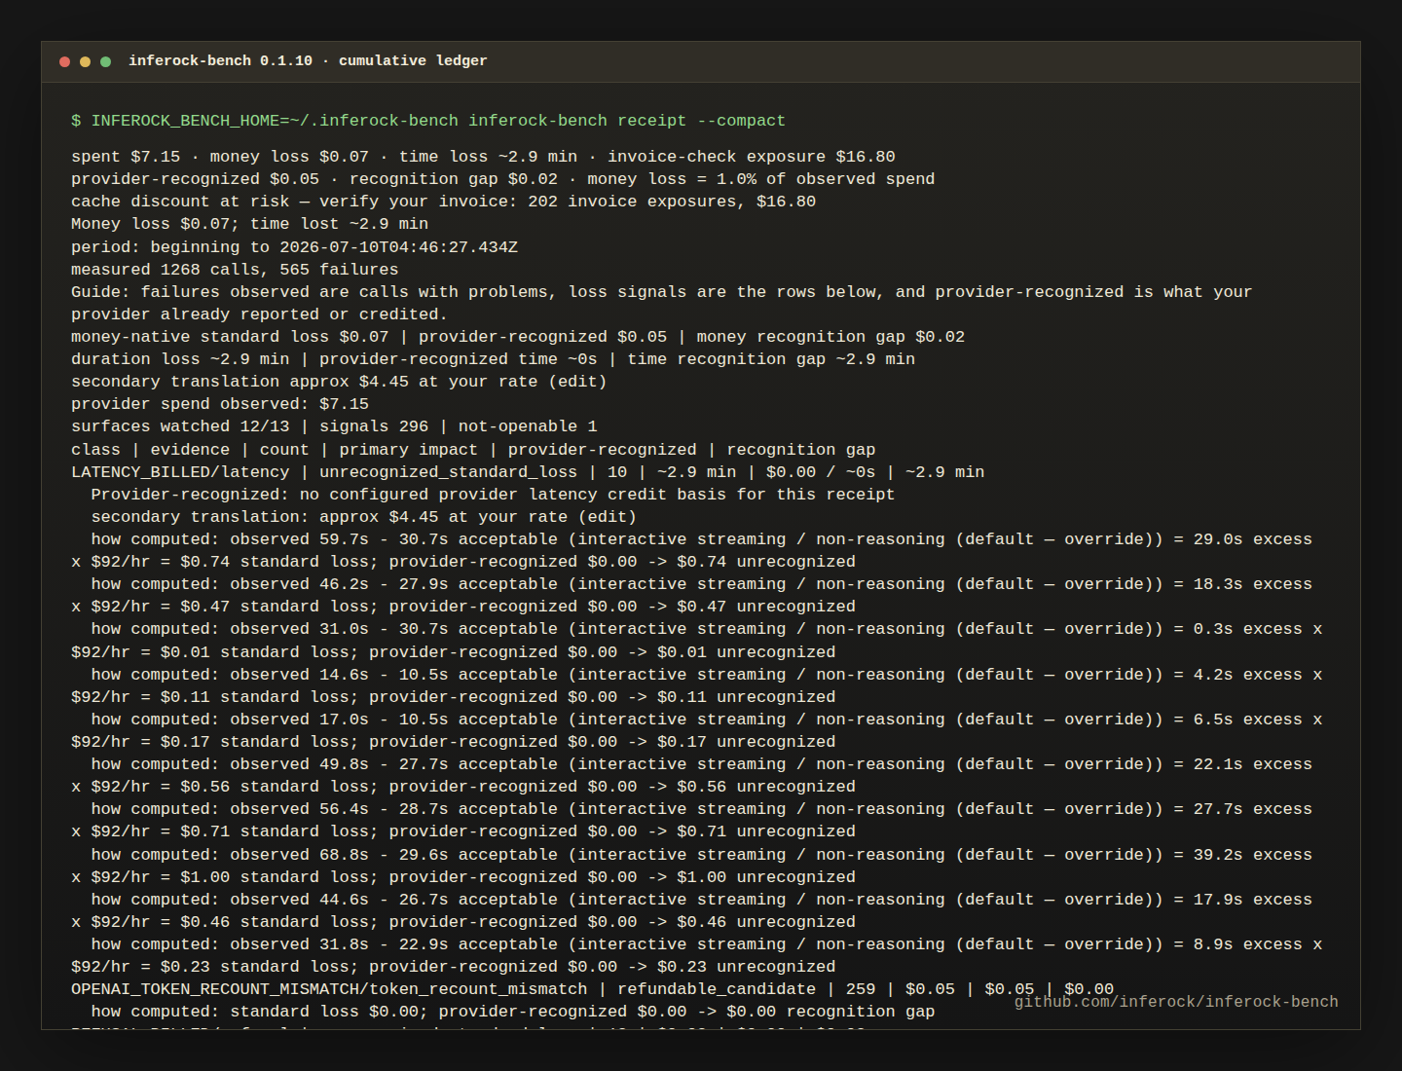Viewport: 1402px width, 1071px height.
Task: Click 'how computed: observed 49.8s' line
Action: click(x=701, y=764)
